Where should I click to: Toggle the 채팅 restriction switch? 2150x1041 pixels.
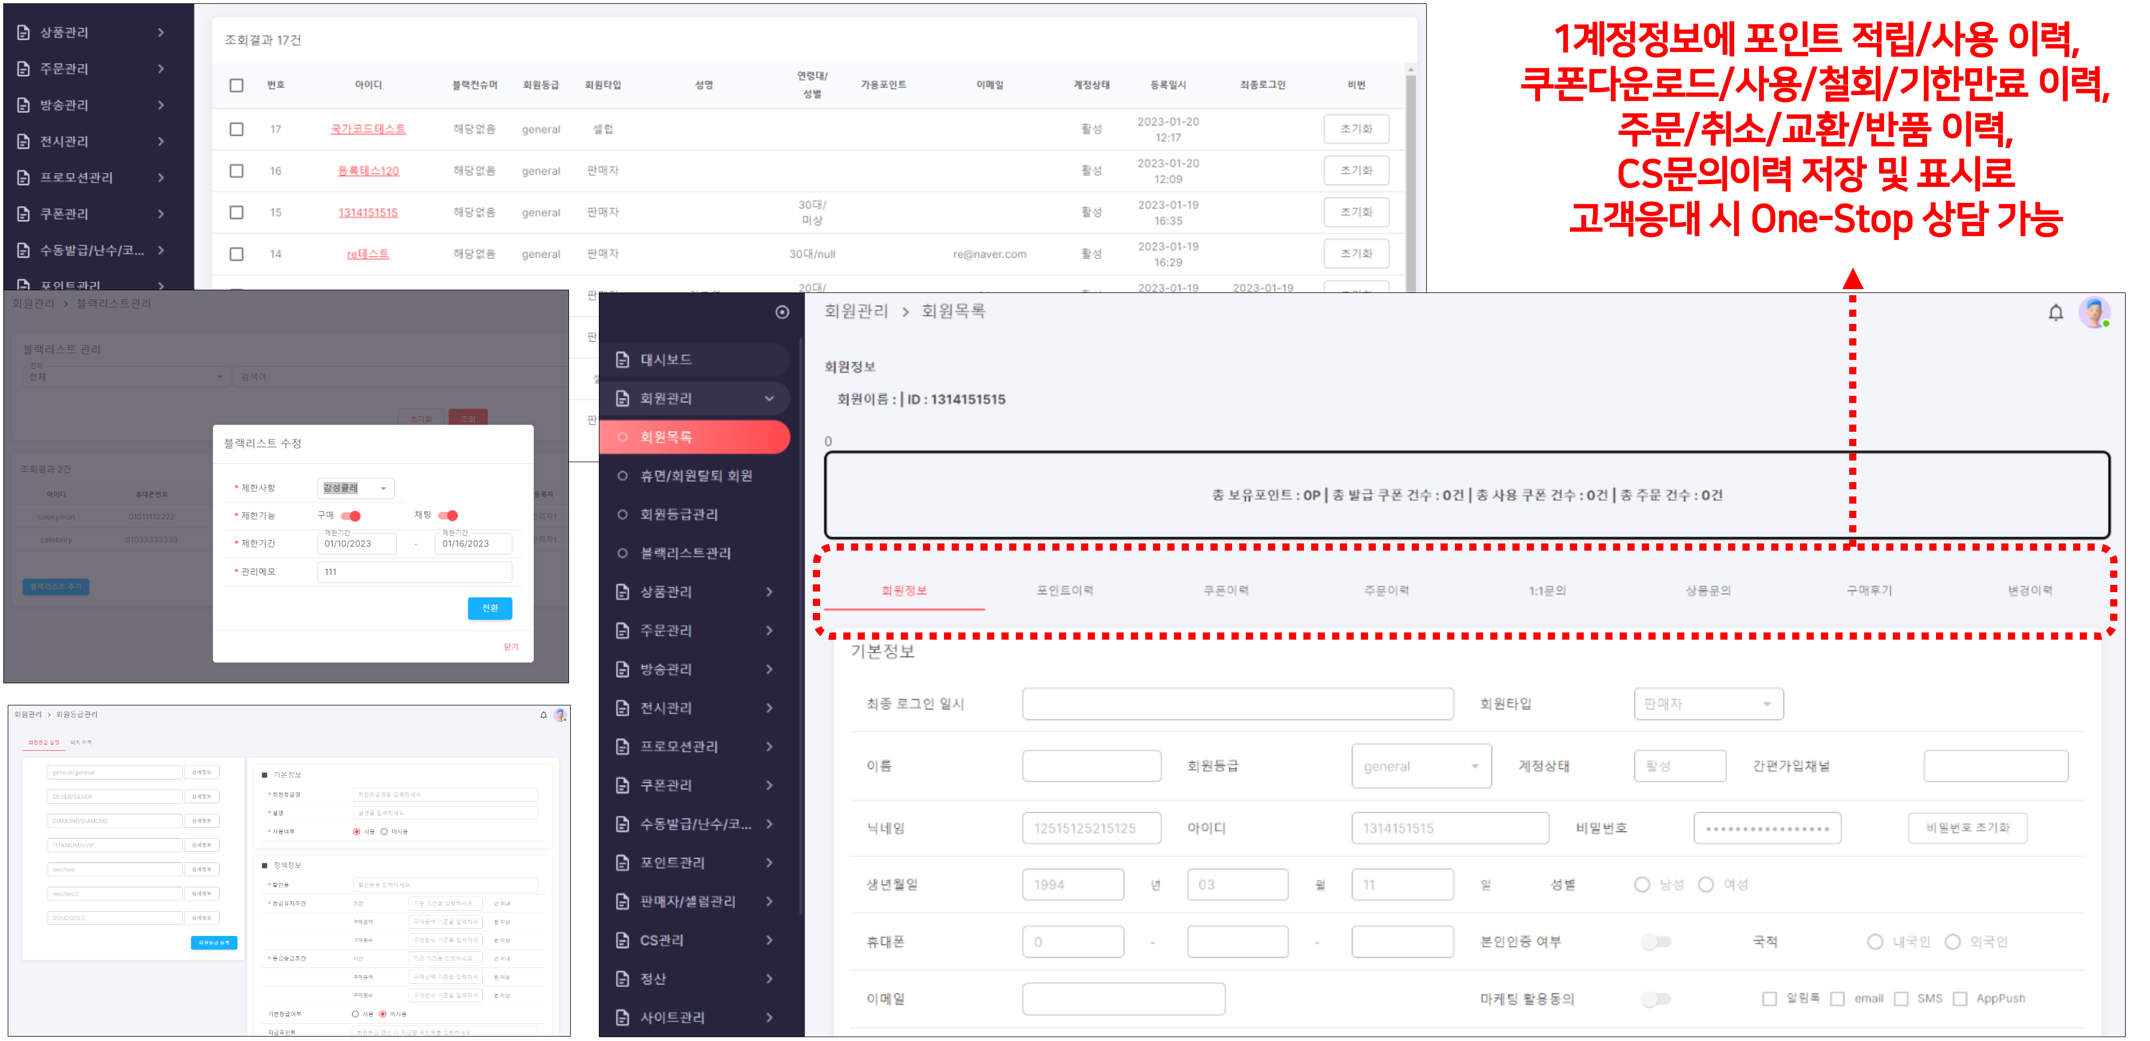448,515
